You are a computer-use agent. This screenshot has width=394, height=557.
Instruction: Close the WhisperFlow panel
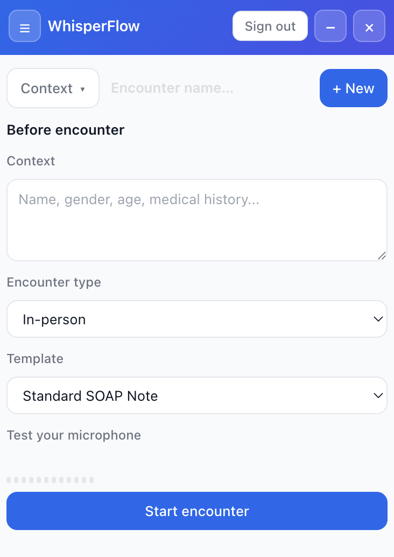[x=369, y=26]
